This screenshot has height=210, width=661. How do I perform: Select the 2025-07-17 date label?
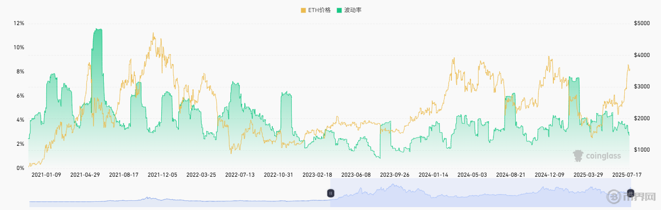click(627, 174)
